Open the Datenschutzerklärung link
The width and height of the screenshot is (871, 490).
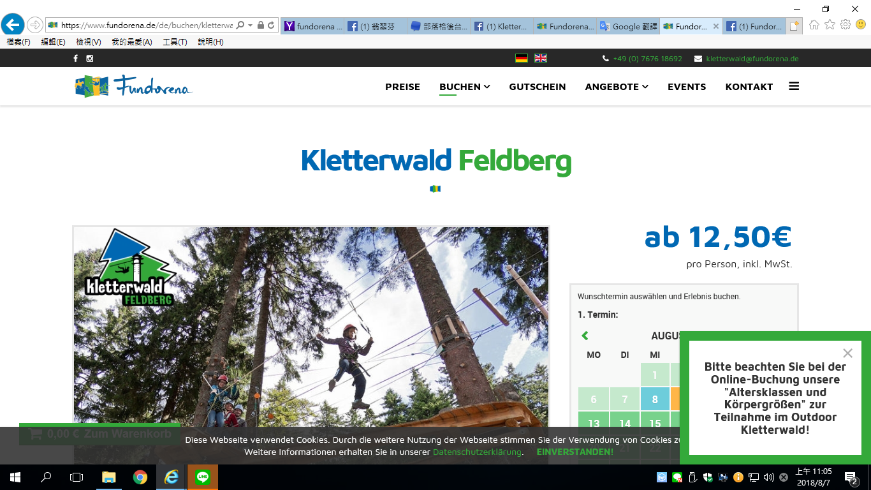[477, 452]
